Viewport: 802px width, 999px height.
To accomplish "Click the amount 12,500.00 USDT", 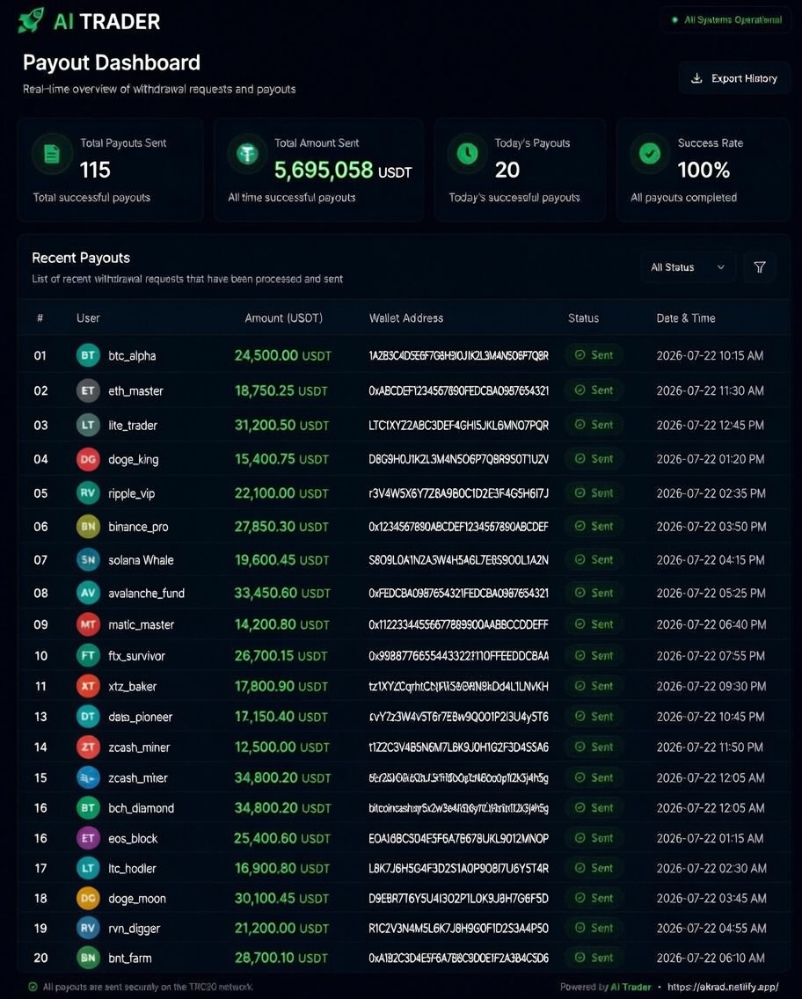I will point(281,747).
